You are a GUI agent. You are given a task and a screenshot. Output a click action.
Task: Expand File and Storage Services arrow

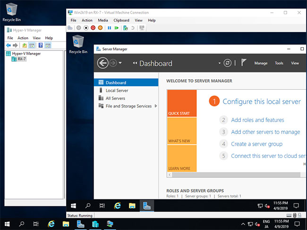pyautogui.click(x=156, y=106)
